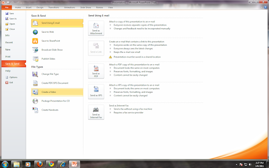This screenshot has width=269, height=168.
Task: Open Internet Explorer from the taskbar
Action: 63,164
